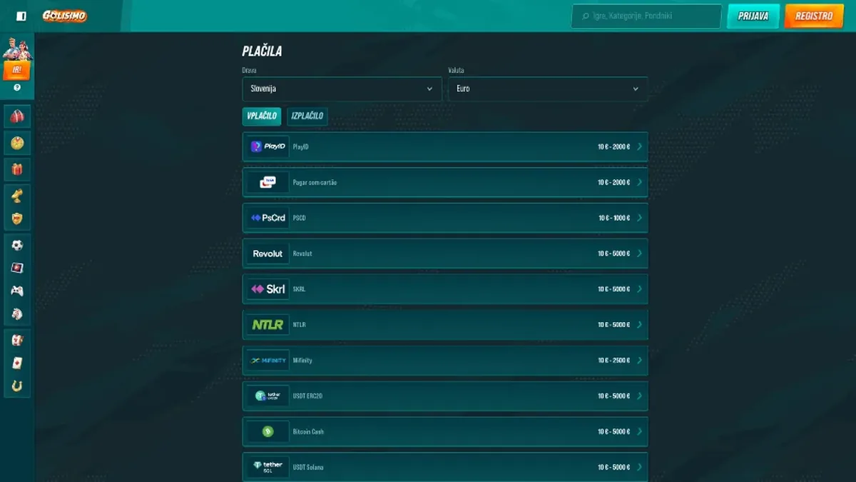Expand the Revolut row chevron arrow
The width and height of the screenshot is (856, 482).
[639, 253]
